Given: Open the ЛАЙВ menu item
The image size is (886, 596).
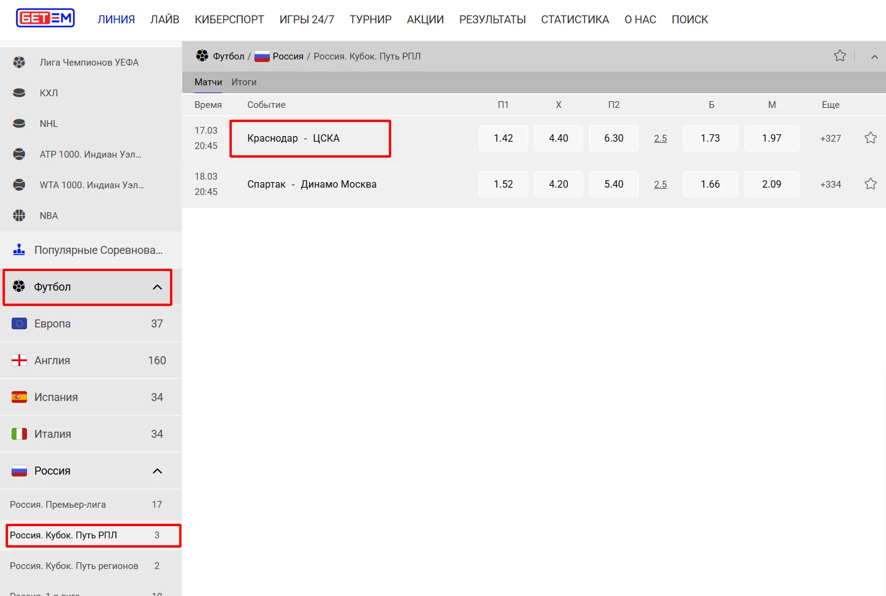Looking at the screenshot, I should coord(165,20).
